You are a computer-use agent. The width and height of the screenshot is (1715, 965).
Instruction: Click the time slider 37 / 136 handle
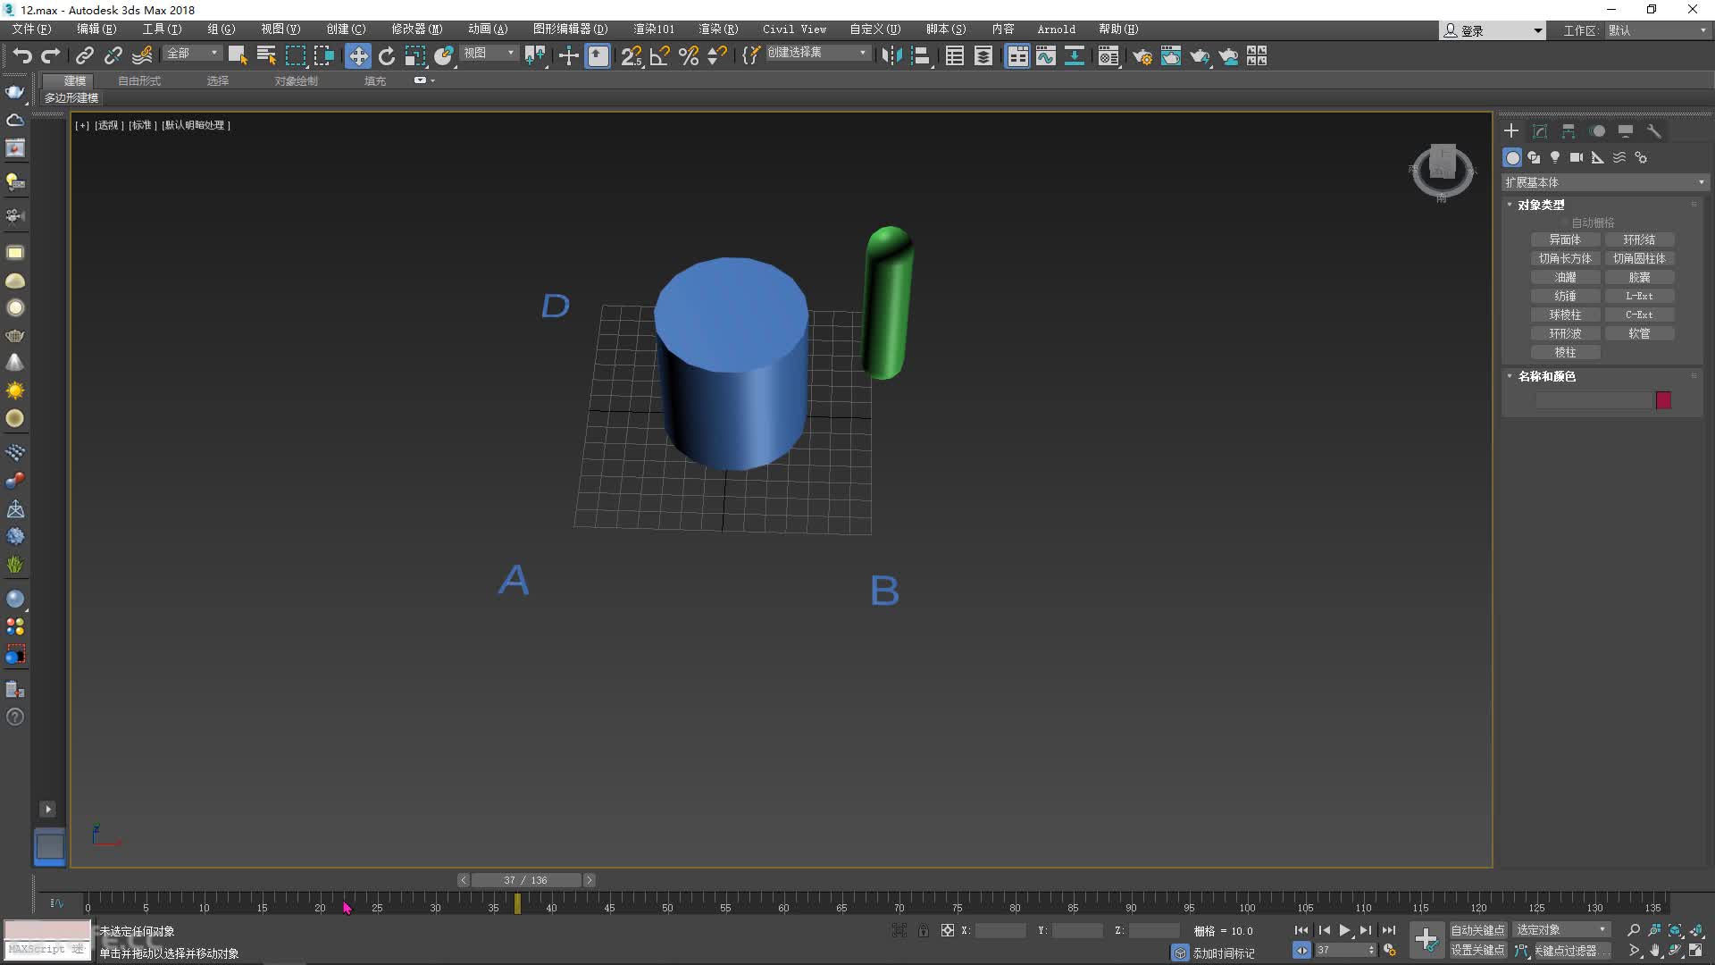526,880
